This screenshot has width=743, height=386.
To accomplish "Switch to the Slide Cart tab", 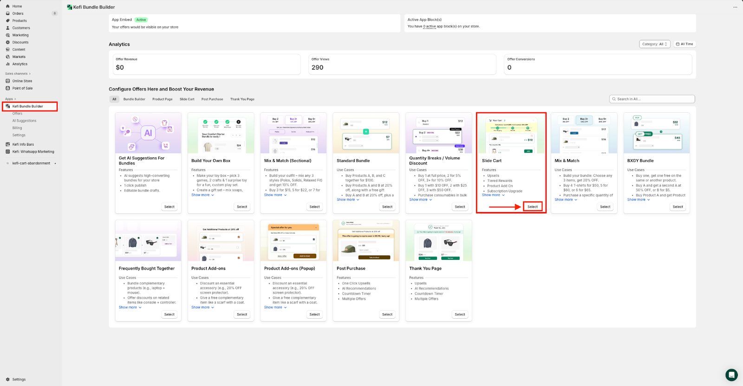I will pyautogui.click(x=187, y=99).
